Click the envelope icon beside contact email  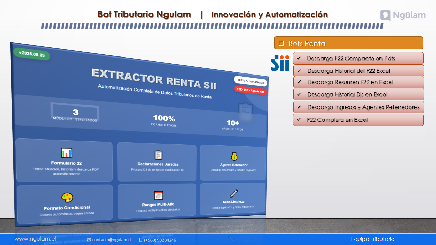89,240
